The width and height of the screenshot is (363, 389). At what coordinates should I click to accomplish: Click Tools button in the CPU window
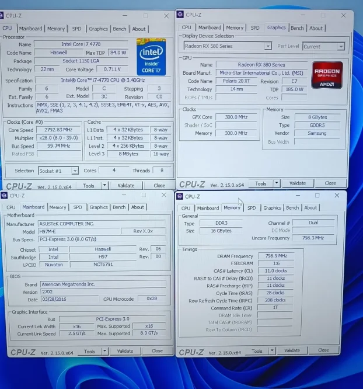click(89, 186)
